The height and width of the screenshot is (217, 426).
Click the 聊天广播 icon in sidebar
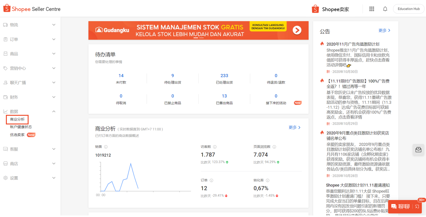pos(5,83)
